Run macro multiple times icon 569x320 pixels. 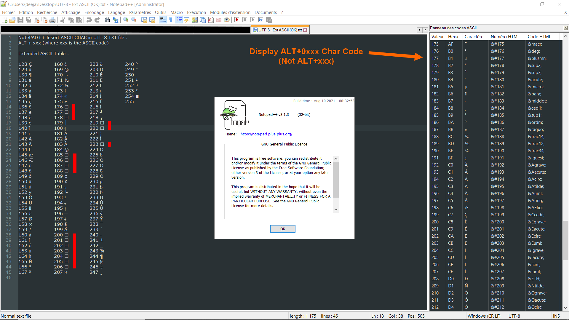click(261, 20)
